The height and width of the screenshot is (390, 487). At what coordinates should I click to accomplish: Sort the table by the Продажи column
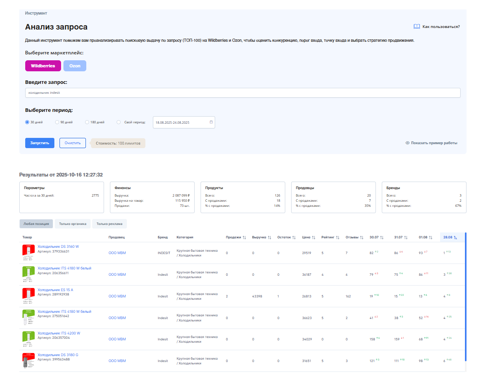click(244, 238)
